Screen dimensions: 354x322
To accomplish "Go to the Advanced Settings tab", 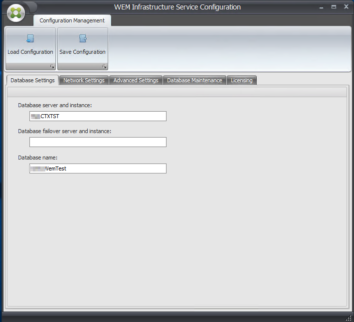I will pyautogui.click(x=136, y=80).
